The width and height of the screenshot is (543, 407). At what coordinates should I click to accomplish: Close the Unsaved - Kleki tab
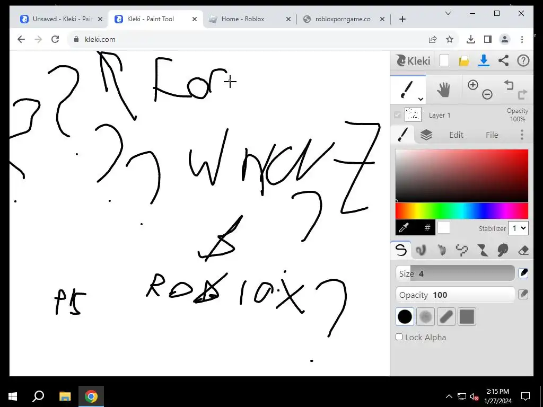[x=100, y=19]
